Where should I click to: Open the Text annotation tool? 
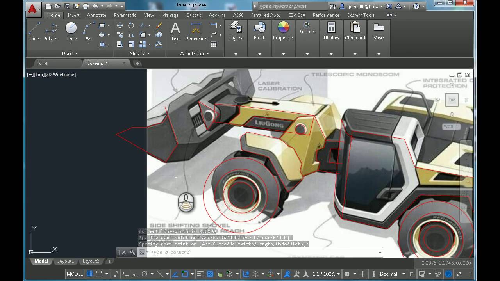tap(175, 31)
